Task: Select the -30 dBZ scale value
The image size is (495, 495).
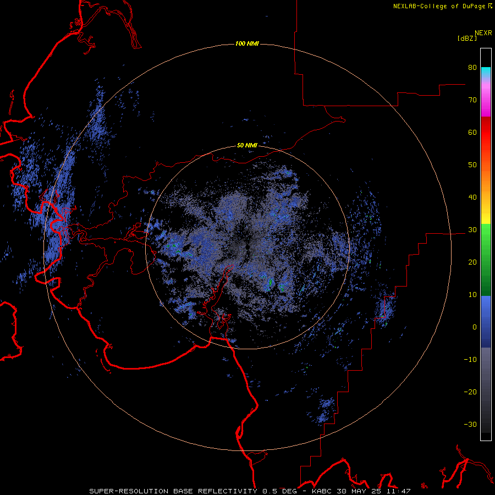Action: (470, 424)
